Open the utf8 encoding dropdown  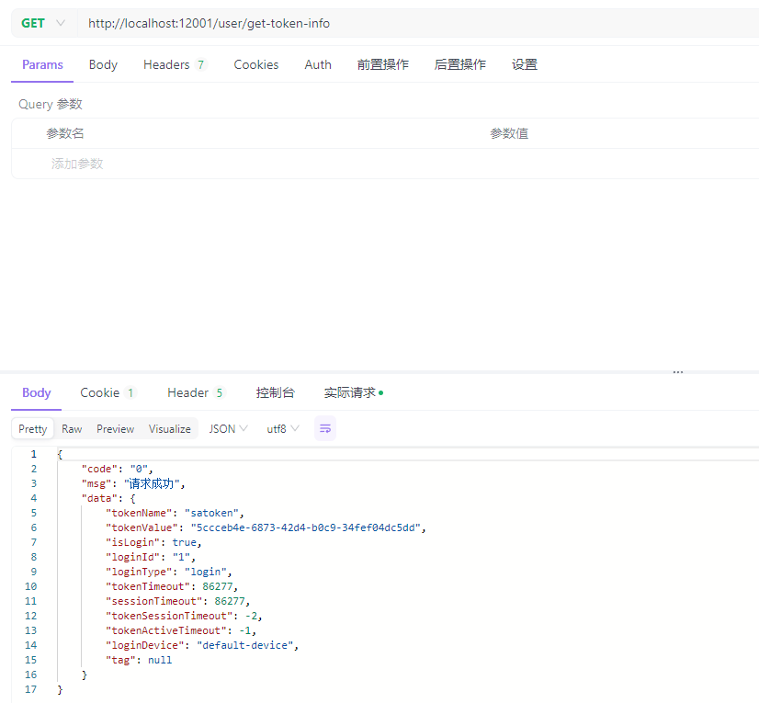point(283,429)
